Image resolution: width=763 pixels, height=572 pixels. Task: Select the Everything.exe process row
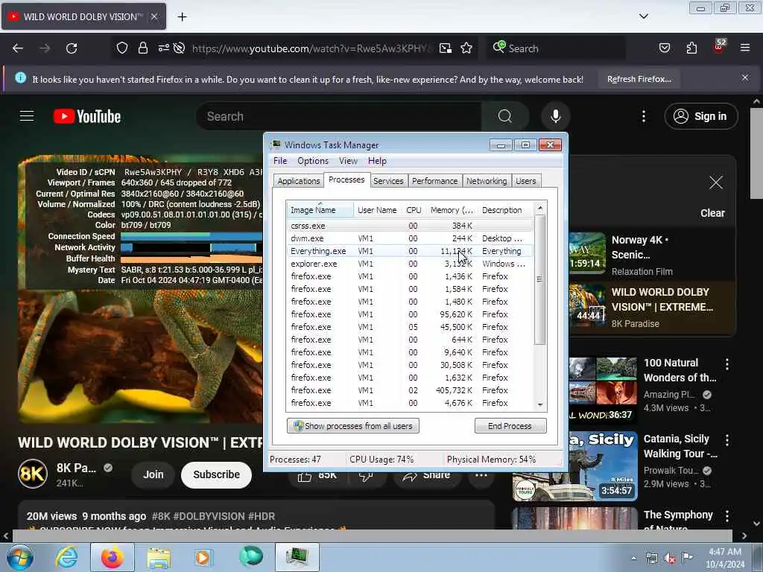410,251
